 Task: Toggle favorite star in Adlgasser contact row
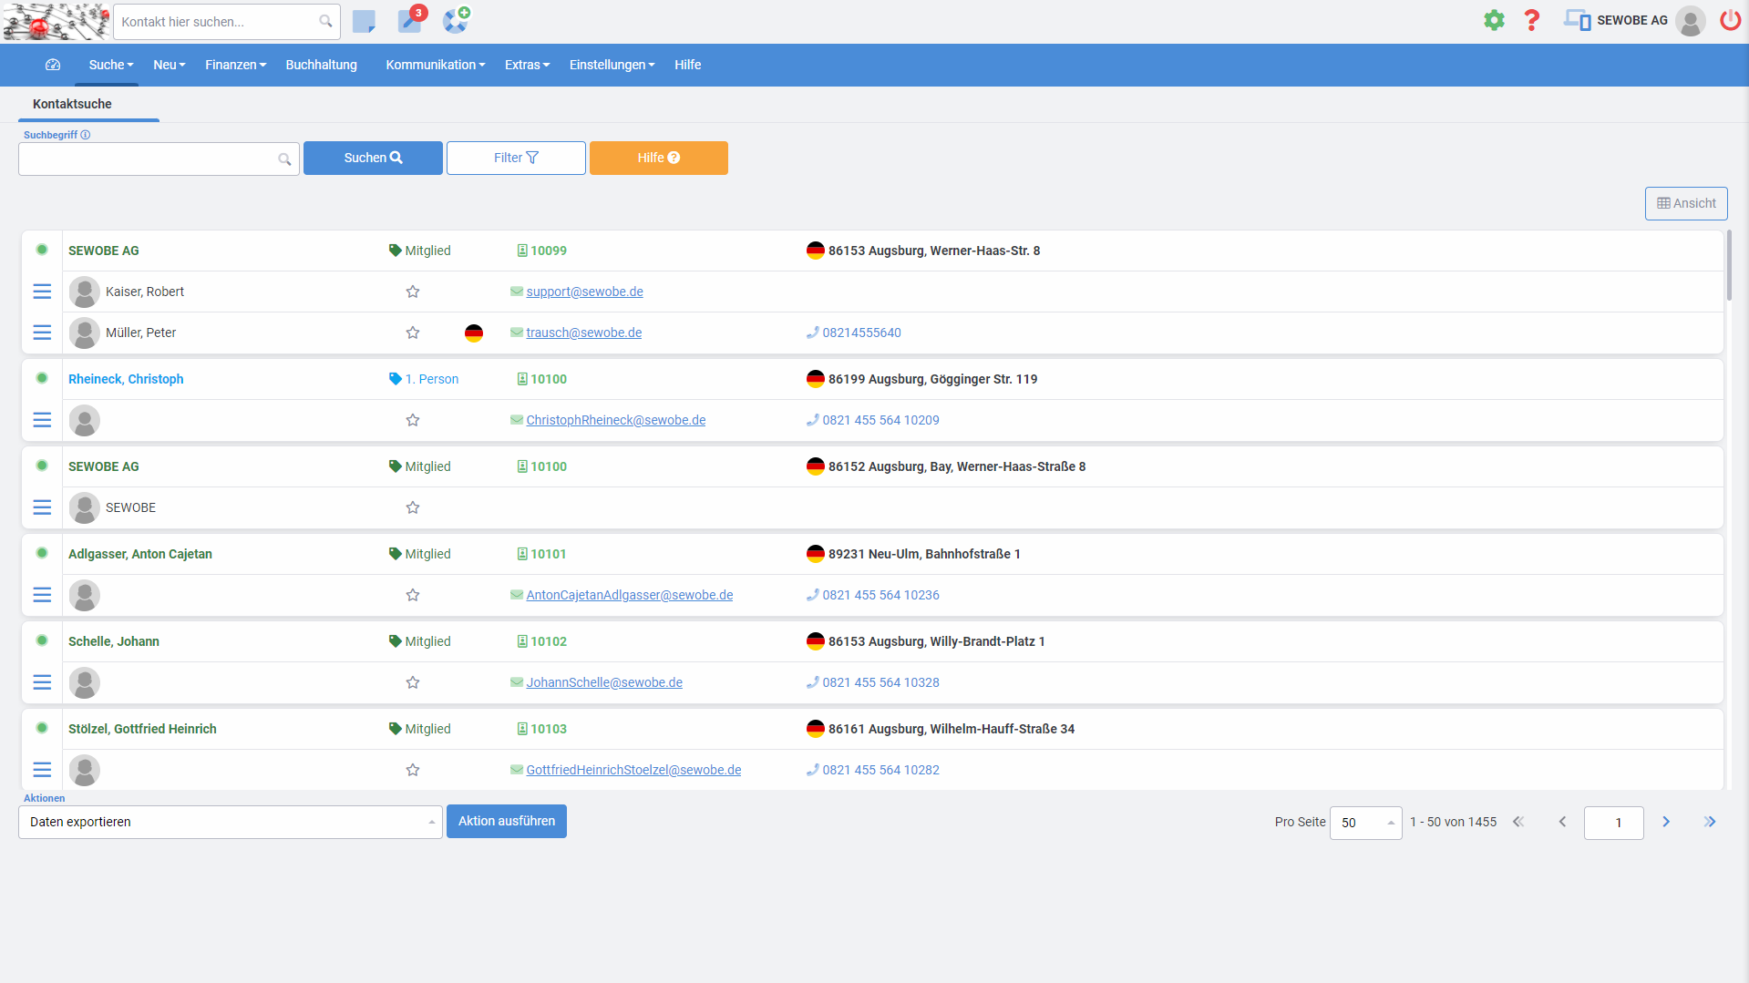tap(413, 595)
